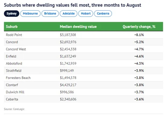This screenshot has width=167, height=116.
Task: Select the Concord West row
Action: point(83,49)
